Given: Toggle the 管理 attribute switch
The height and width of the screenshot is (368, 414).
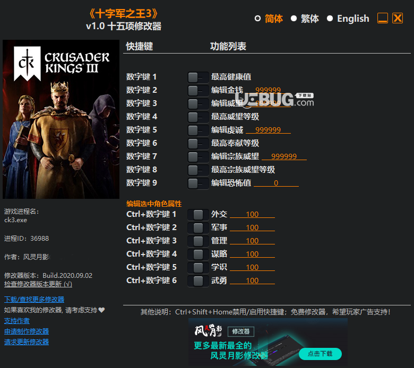Looking at the screenshot, I should click(x=198, y=241).
